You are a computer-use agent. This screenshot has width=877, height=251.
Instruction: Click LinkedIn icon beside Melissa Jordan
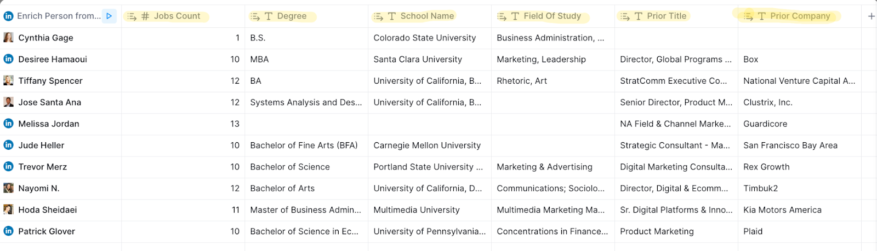pyautogui.click(x=9, y=124)
